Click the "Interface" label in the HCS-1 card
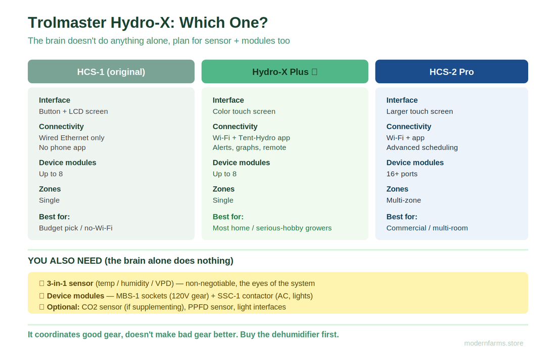Image resolution: width=556 pixels, height=347 pixels. [x=55, y=100]
